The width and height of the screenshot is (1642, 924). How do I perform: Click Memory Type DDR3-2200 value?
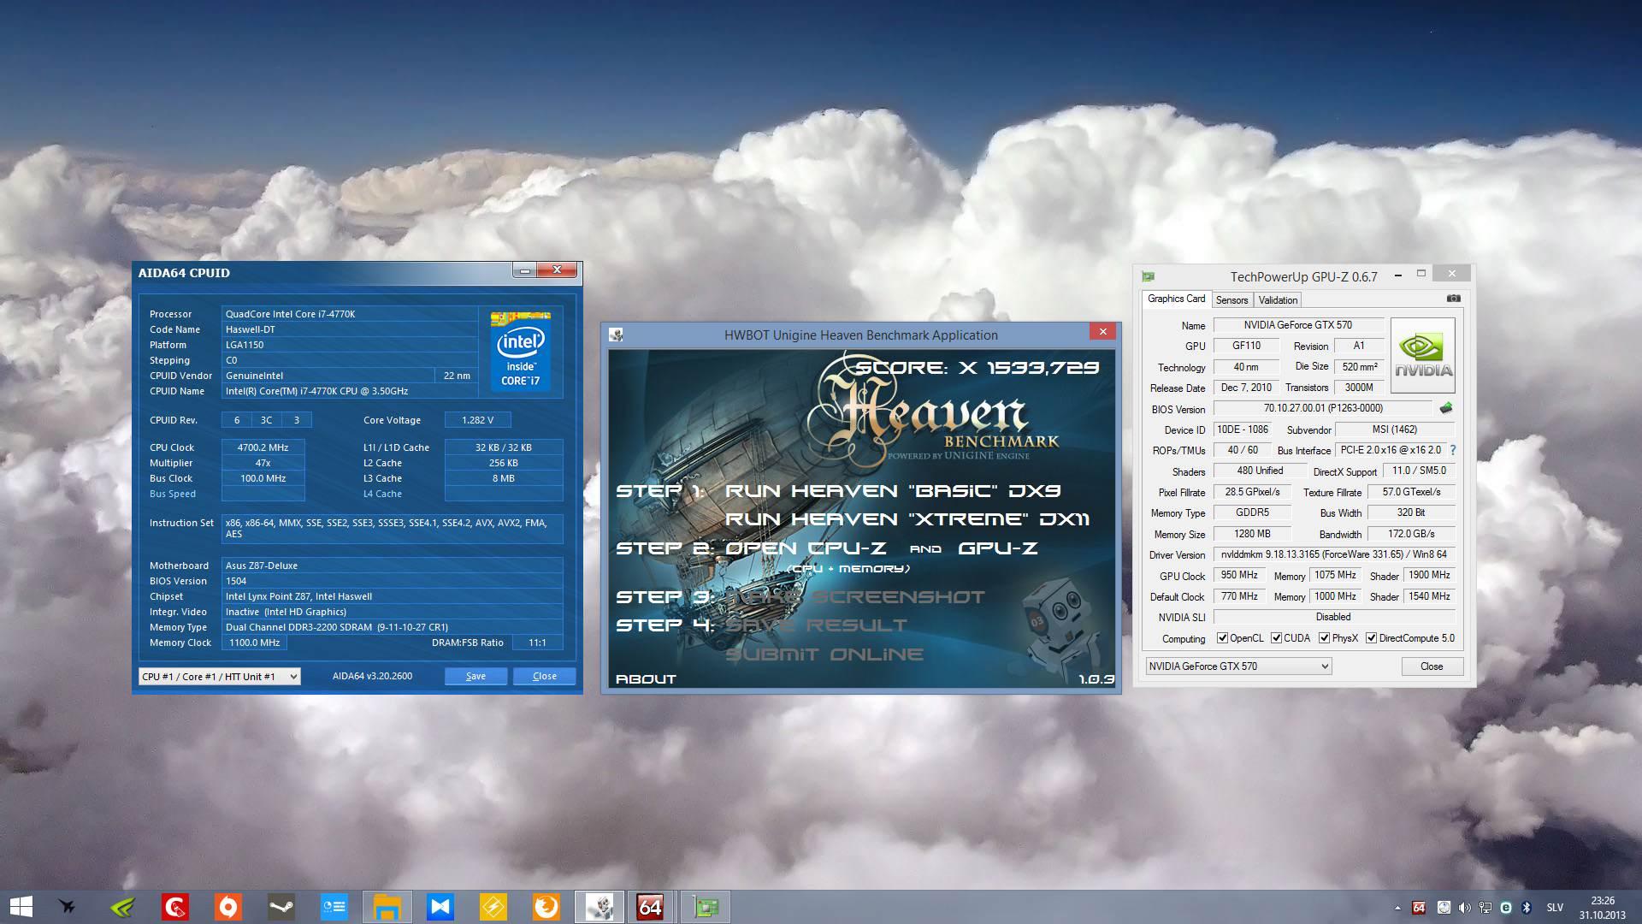[x=392, y=627]
